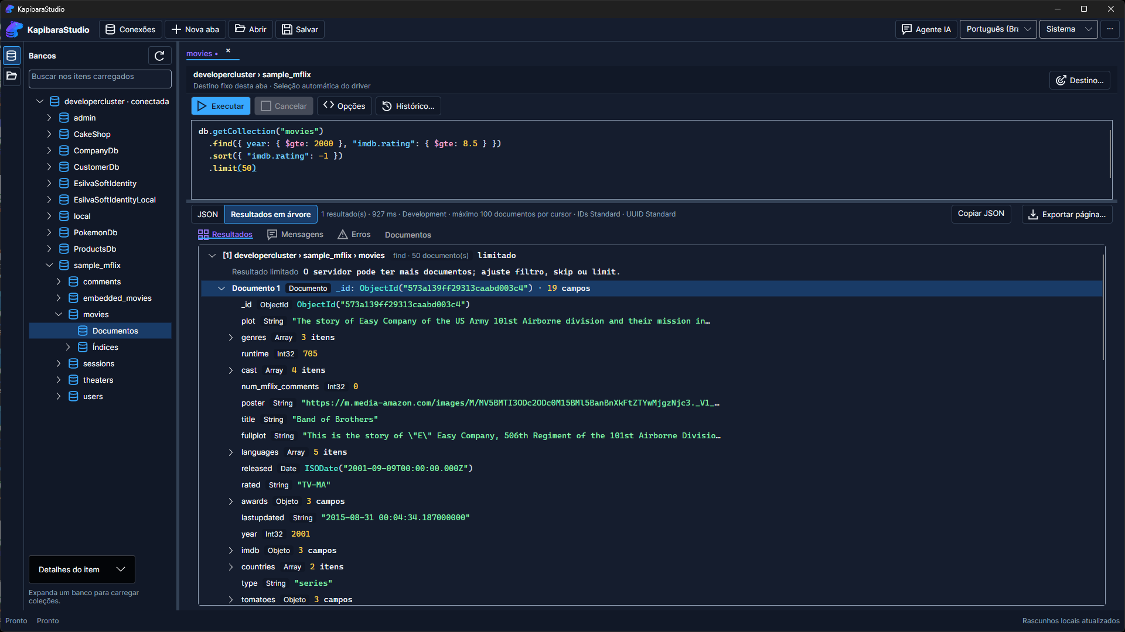Open the Bancos database panel icon
Screen dimensions: 1125x632
11,56
